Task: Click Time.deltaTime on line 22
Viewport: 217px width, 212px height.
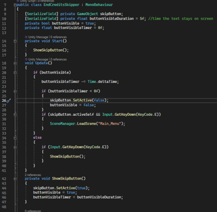Action: pos(102,82)
